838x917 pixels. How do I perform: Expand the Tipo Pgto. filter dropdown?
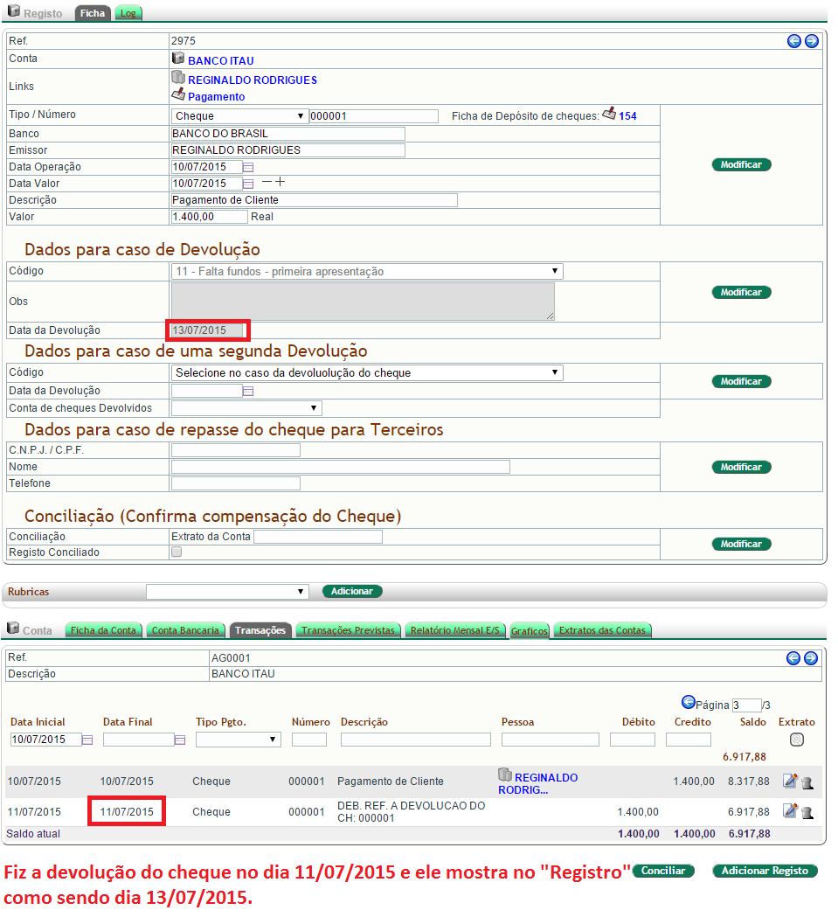tap(238, 740)
